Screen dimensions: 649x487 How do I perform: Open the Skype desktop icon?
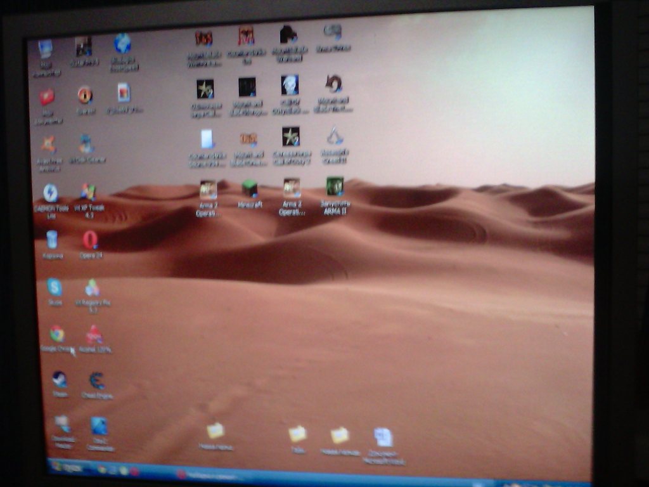55,288
